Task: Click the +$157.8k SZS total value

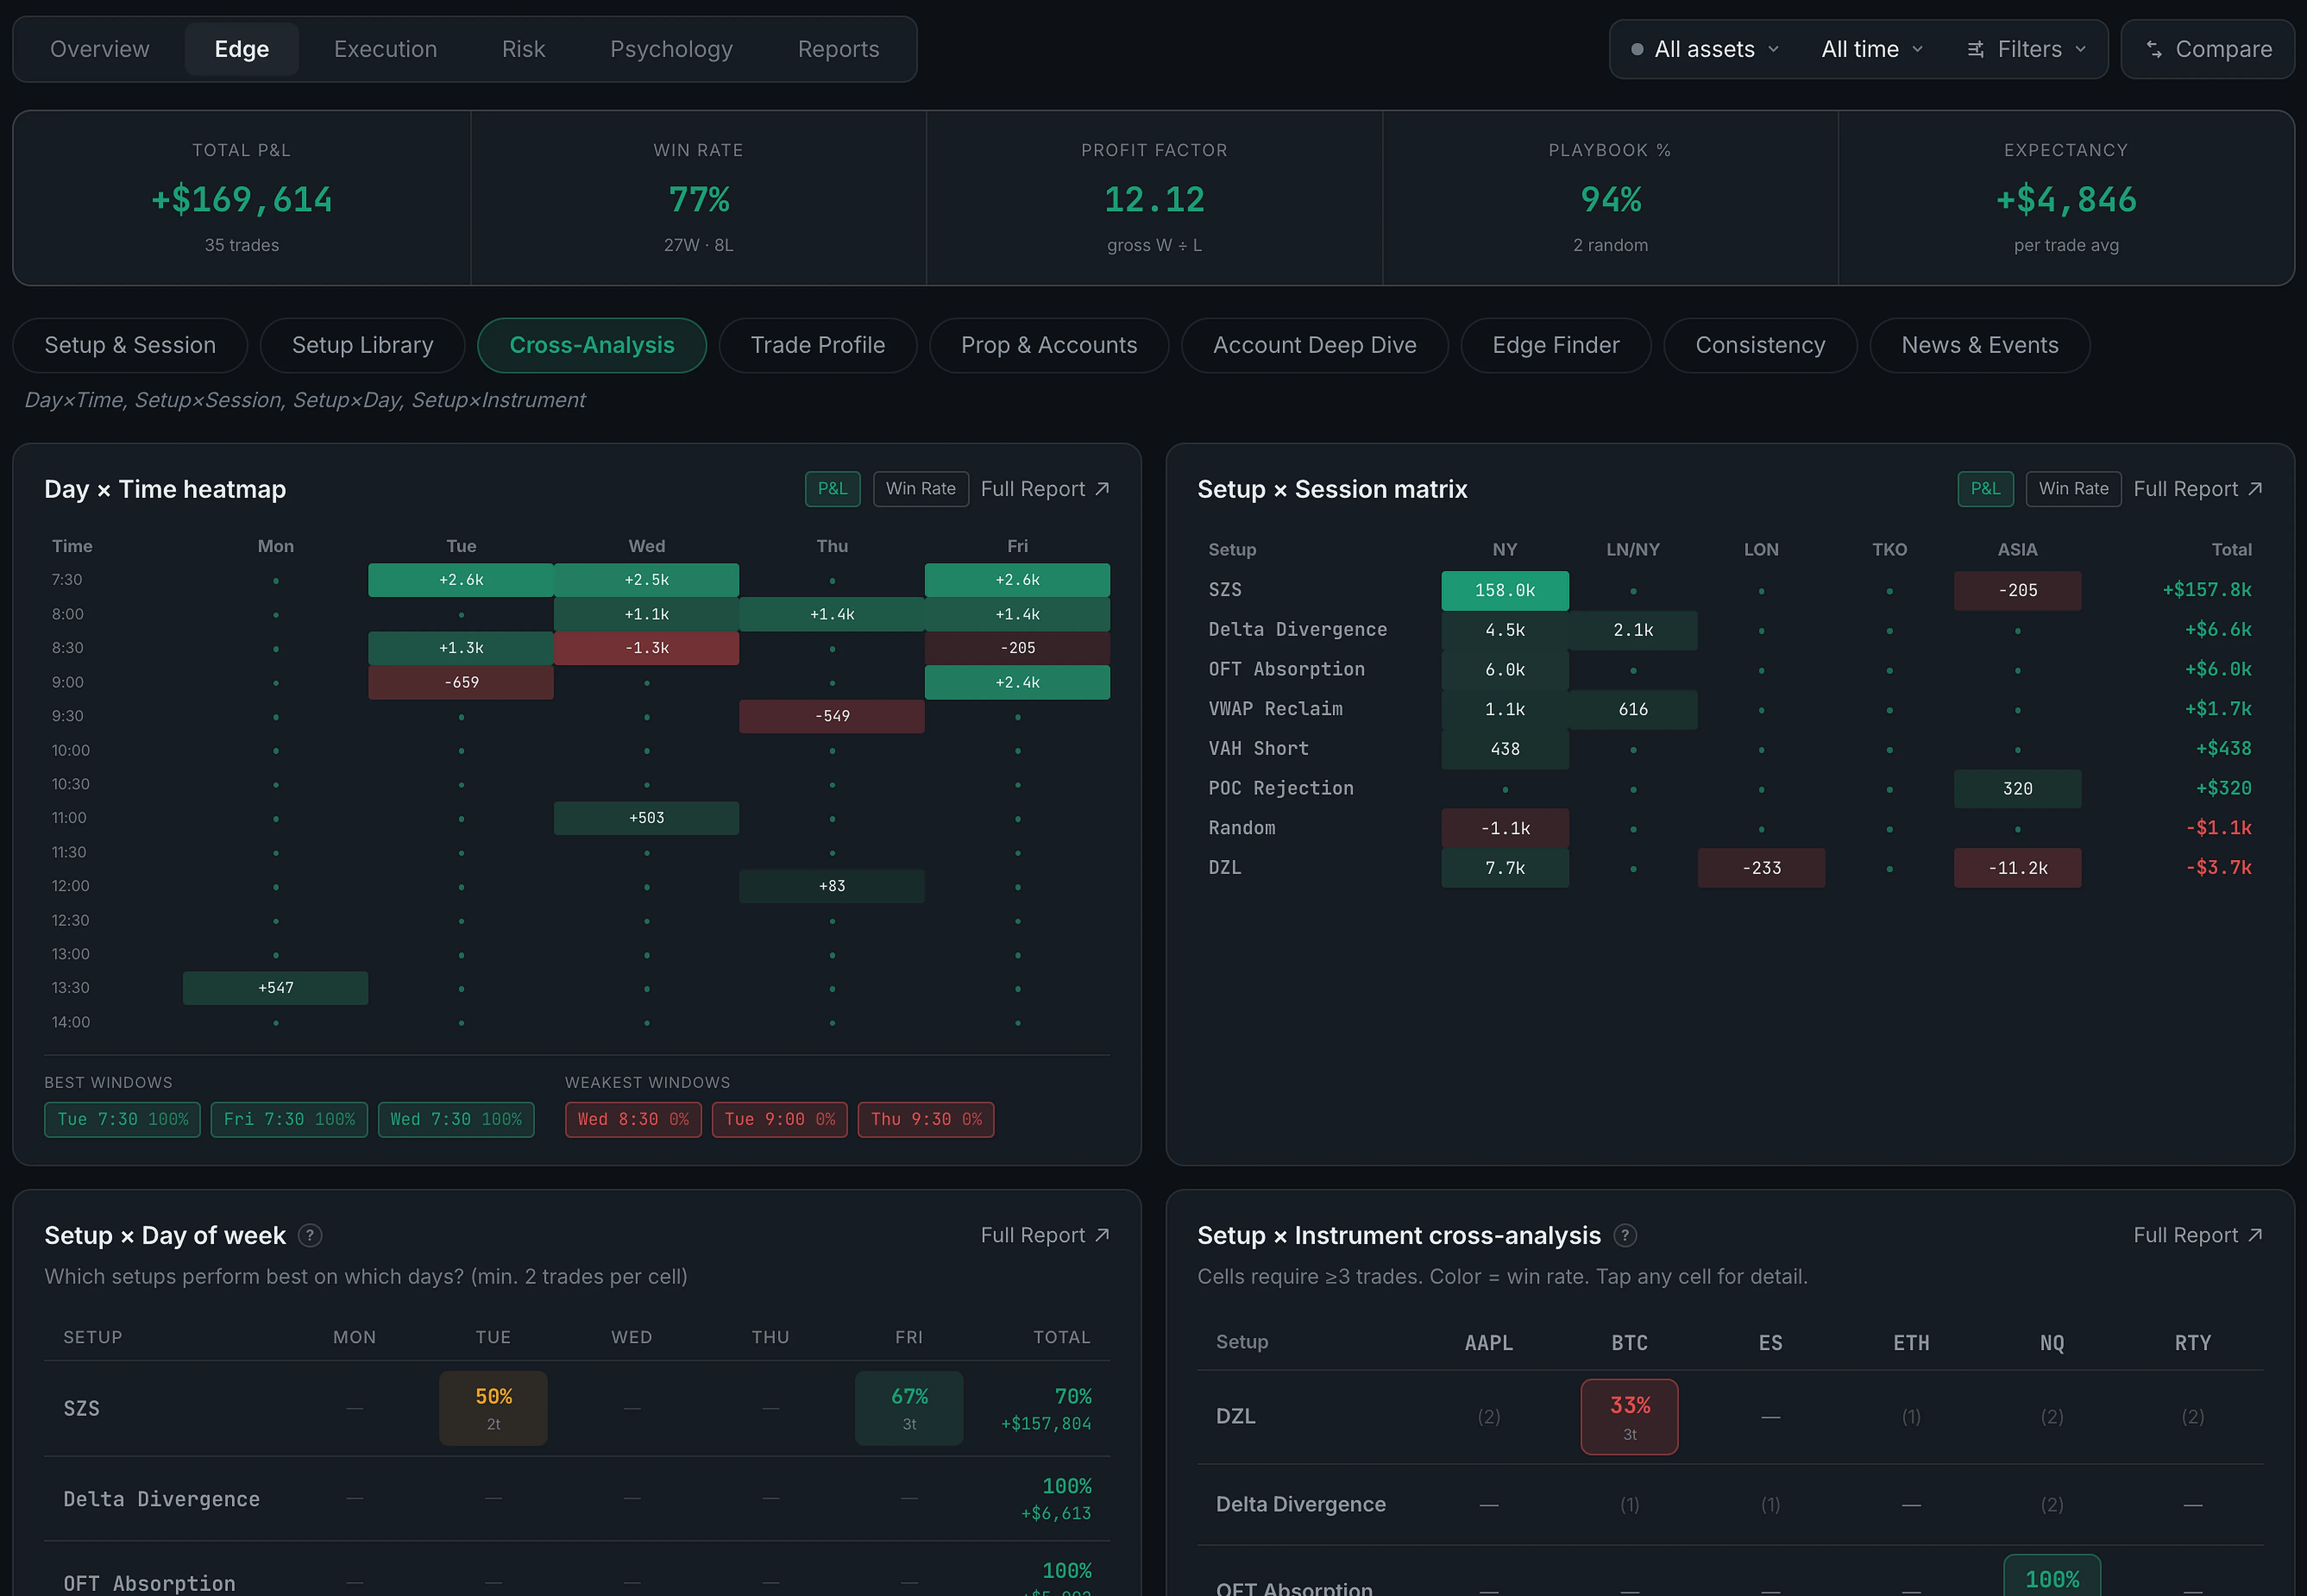Action: point(2207,590)
